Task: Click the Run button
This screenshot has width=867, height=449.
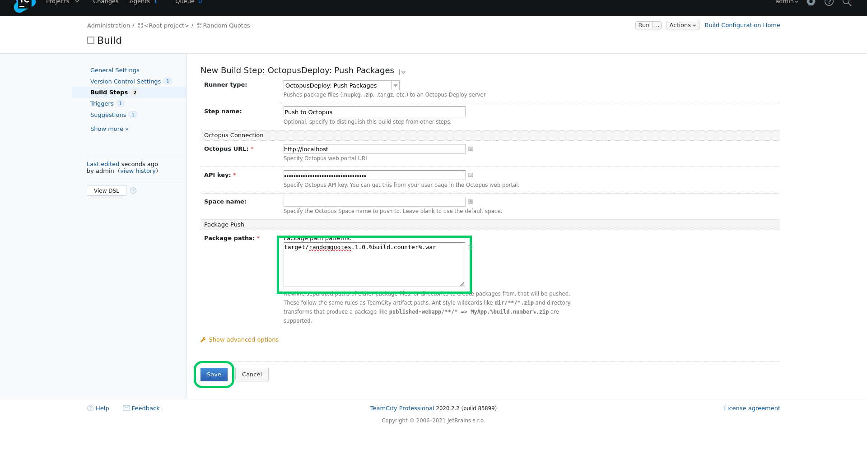Action: (x=643, y=25)
